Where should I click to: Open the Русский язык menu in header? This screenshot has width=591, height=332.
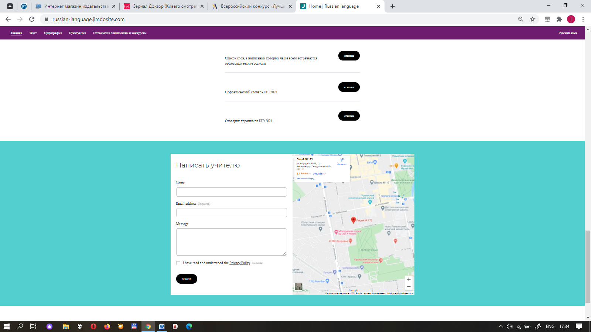tap(568, 33)
